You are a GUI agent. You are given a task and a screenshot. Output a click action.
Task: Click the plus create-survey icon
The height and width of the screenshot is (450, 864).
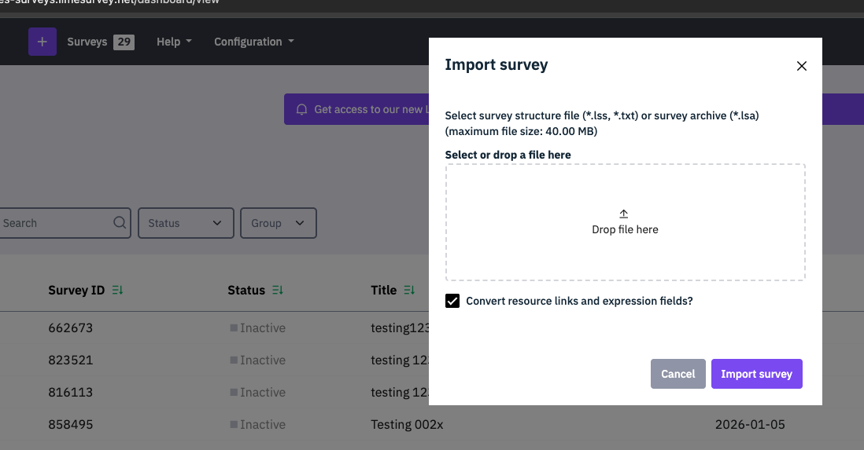42,42
